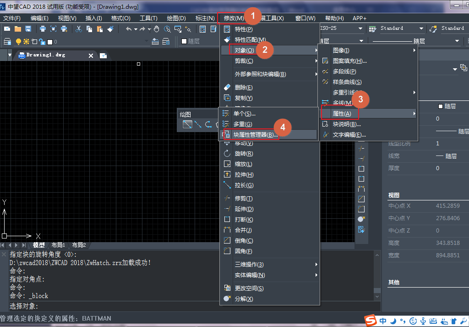Click the Cut scissors icon
Viewport: 469px width, 327px height.
(x=79, y=29)
